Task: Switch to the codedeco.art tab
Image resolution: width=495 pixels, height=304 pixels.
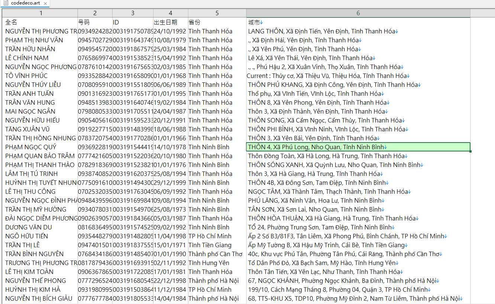Action: (x=25, y=3)
